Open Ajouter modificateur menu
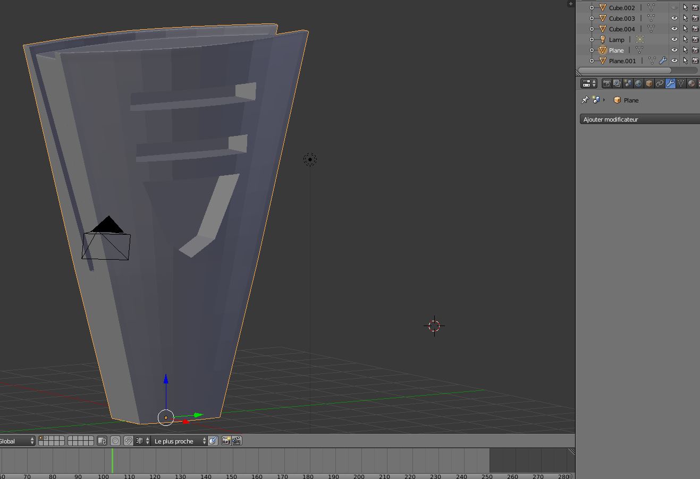700x479 pixels. (639, 119)
